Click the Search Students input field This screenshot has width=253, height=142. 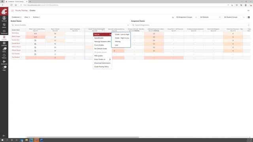(x=70, y=25)
